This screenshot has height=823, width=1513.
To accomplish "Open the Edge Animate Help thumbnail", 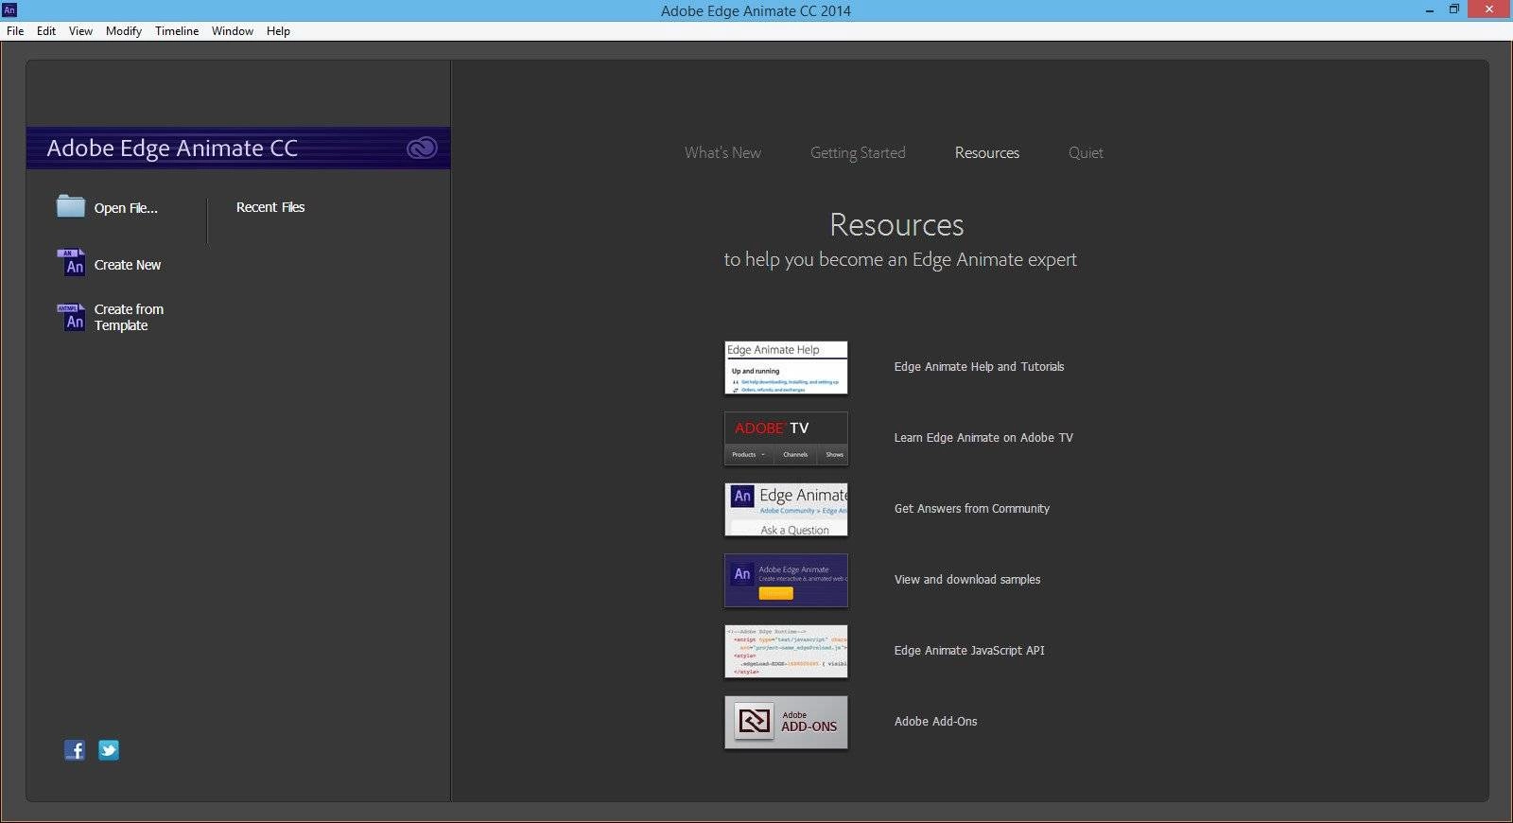I will (786, 367).
